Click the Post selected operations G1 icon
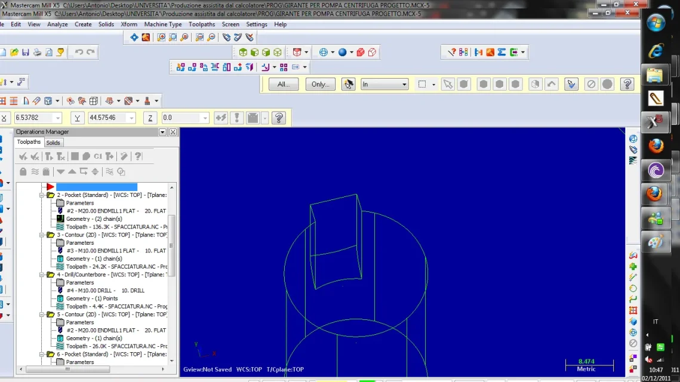This screenshot has width=680, height=382. [98, 156]
